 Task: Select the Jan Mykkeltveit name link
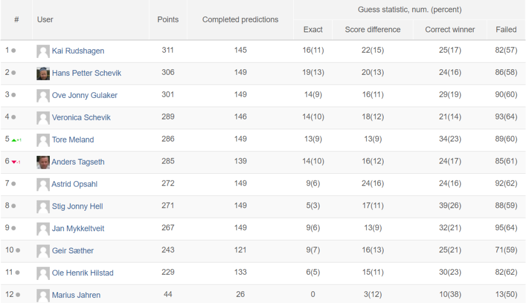pyautogui.click(x=78, y=228)
